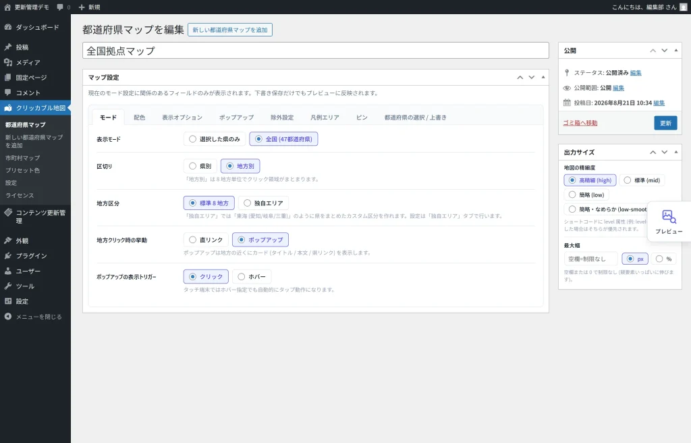Viewport: 691px width, 443px height.
Task: Move 出力サイズ panel up arrow
Action: (653, 152)
